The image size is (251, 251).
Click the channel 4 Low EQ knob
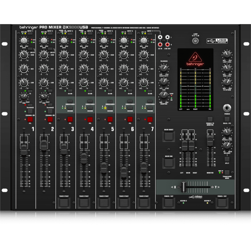click(84, 83)
